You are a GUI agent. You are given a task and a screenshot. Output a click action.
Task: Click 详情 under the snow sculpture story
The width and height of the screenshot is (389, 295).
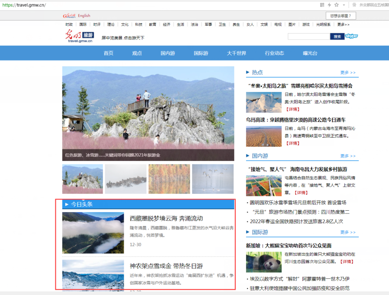(293, 109)
